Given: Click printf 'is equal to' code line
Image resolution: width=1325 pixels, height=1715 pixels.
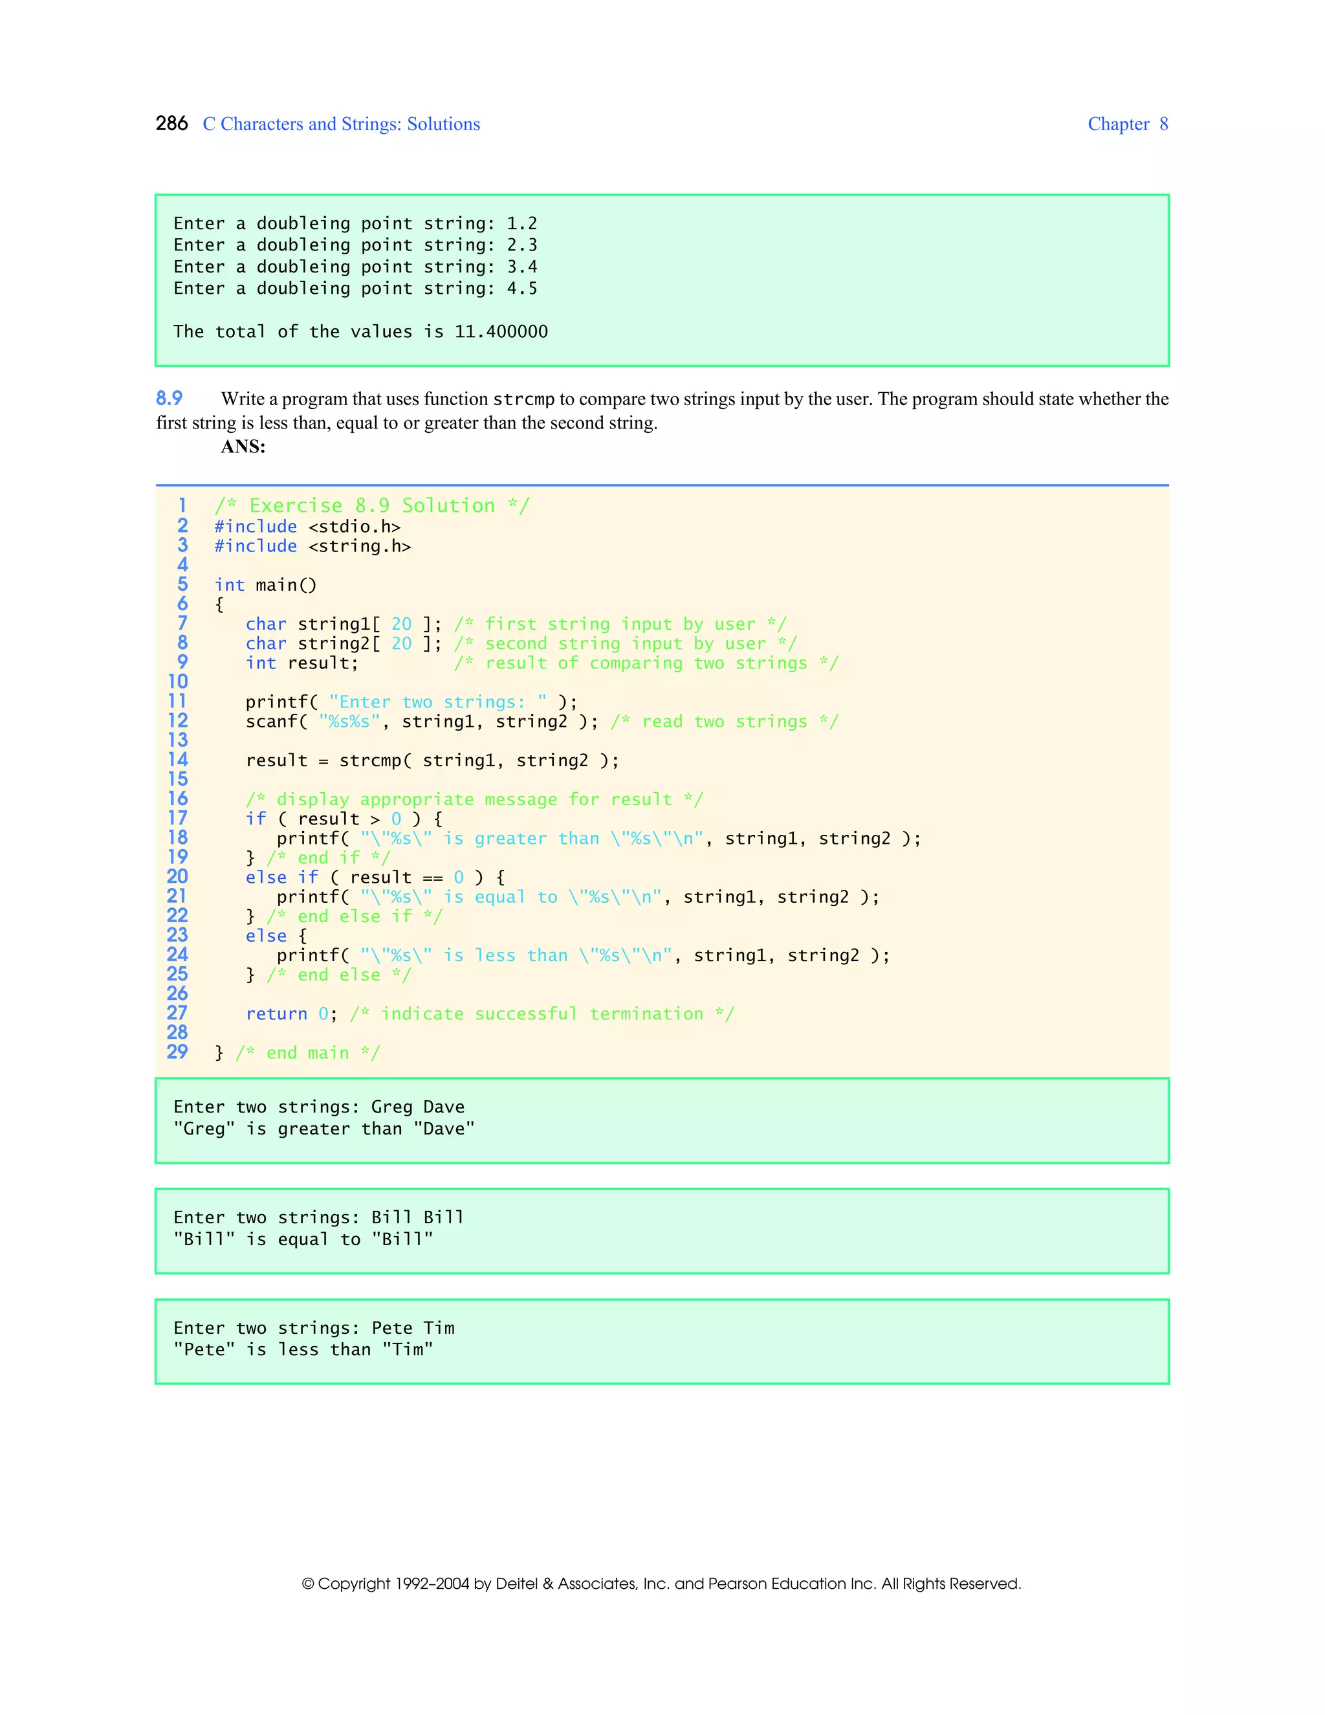Looking at the screenshot, I should click(x=578, y=897).
